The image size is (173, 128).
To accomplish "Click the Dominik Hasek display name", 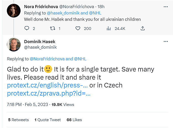I will click(40, 42).
